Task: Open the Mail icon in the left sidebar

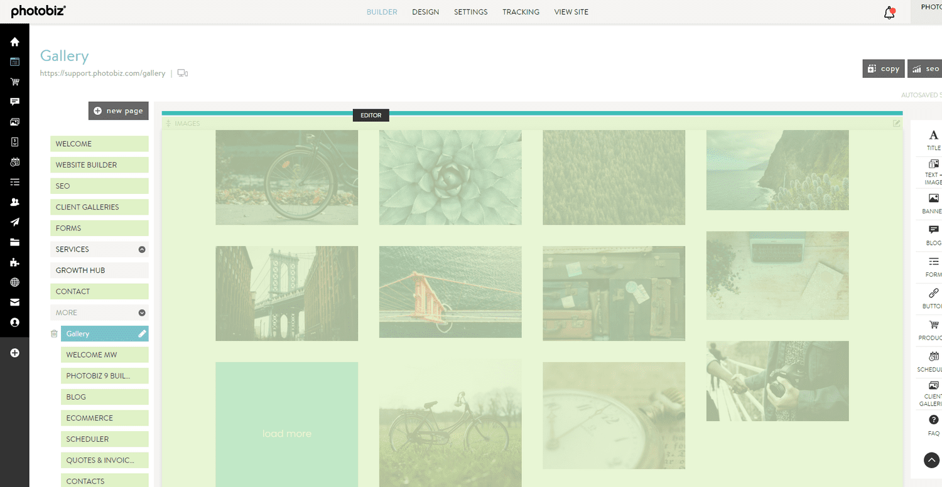Action: click(x=14, y=302)
